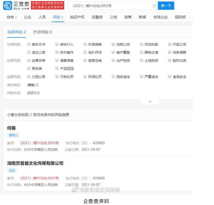Check the 环保处罚 checkbox
Image resolution: width=214 pixels, height=205 pixels.
click(85, 76)
